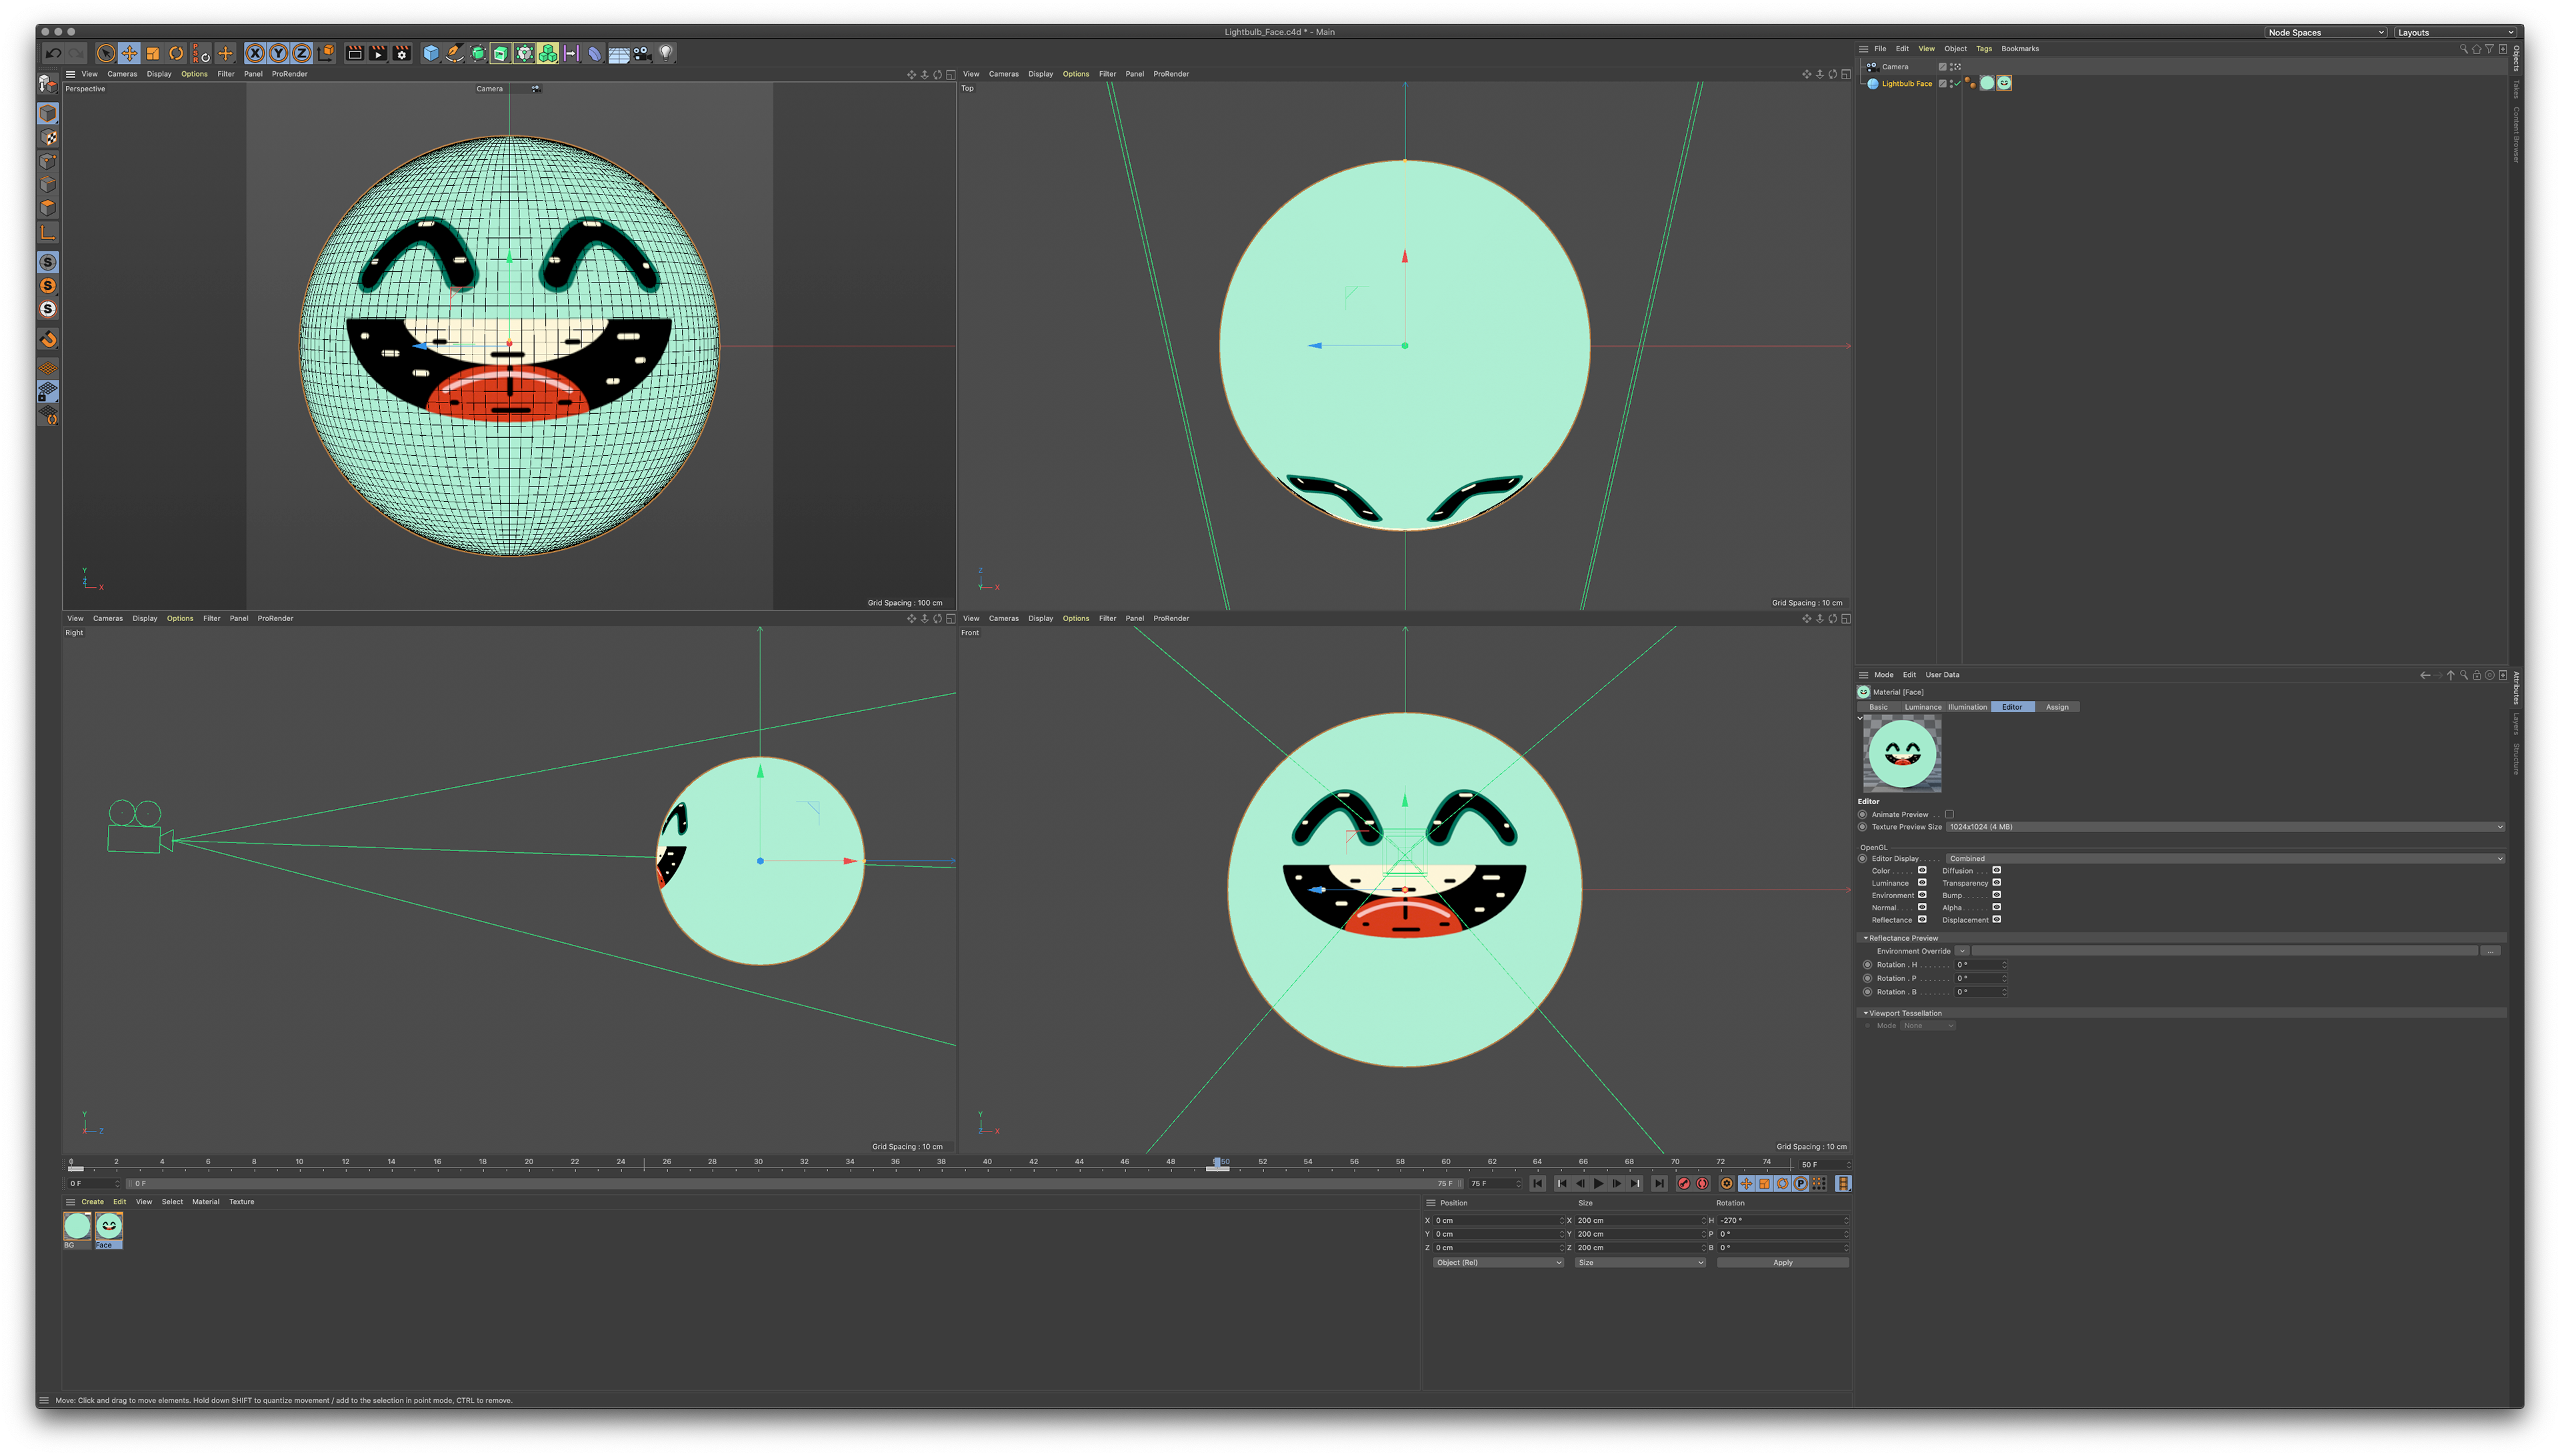The image size is (2560, 1456).
Task: Open the Texture Preview Size dropdown
Action: click(2225, 827)
